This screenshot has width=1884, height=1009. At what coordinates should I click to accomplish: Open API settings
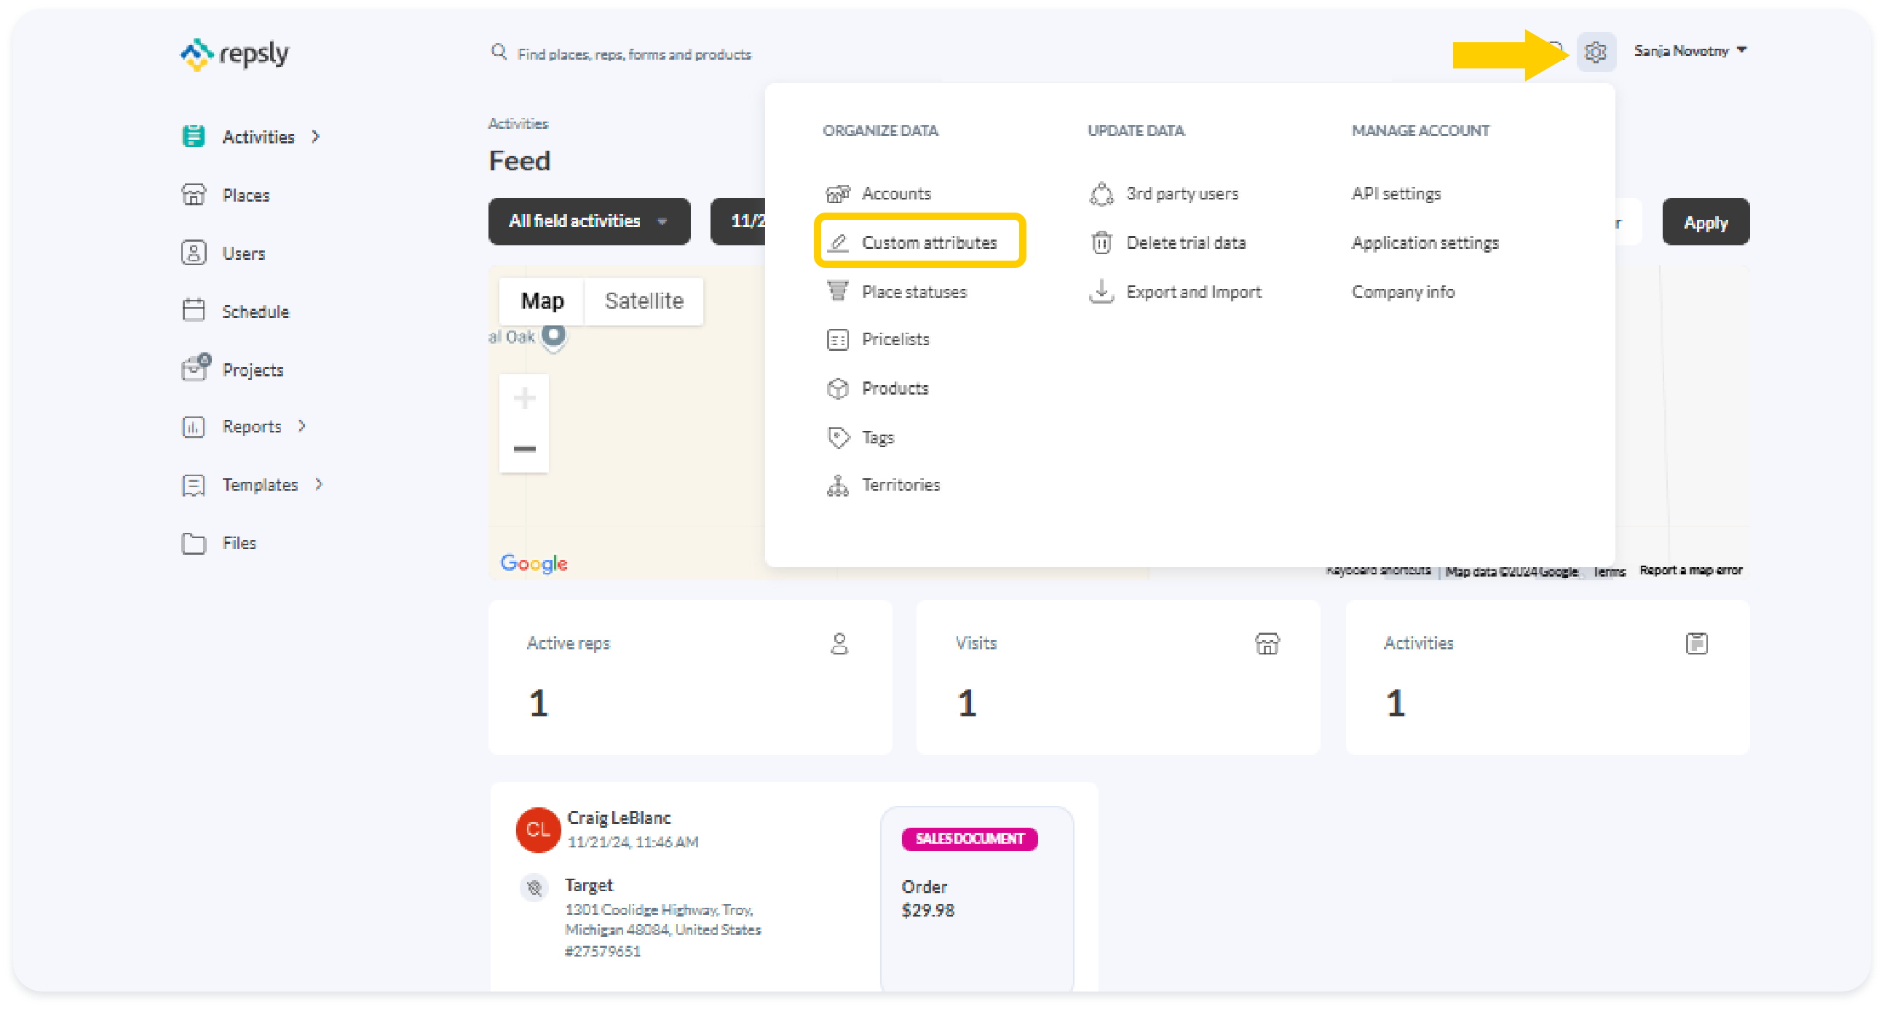click(1396, 194)
